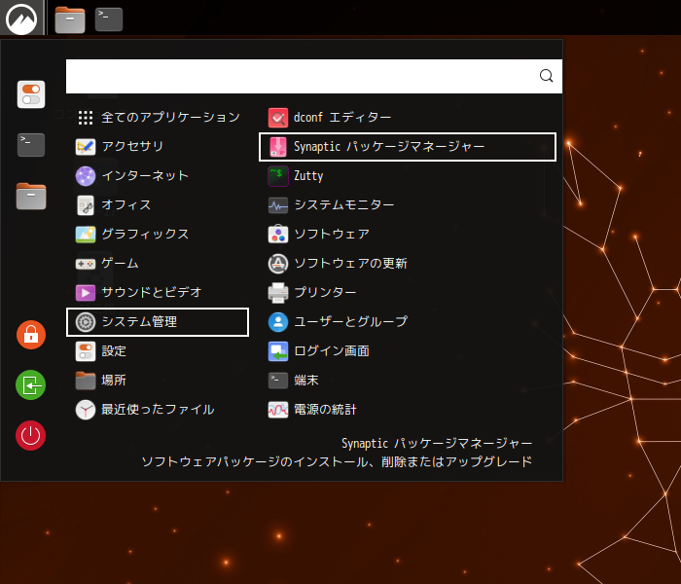Click the login screen icon
681x584 pixels.
coord(278,351)
